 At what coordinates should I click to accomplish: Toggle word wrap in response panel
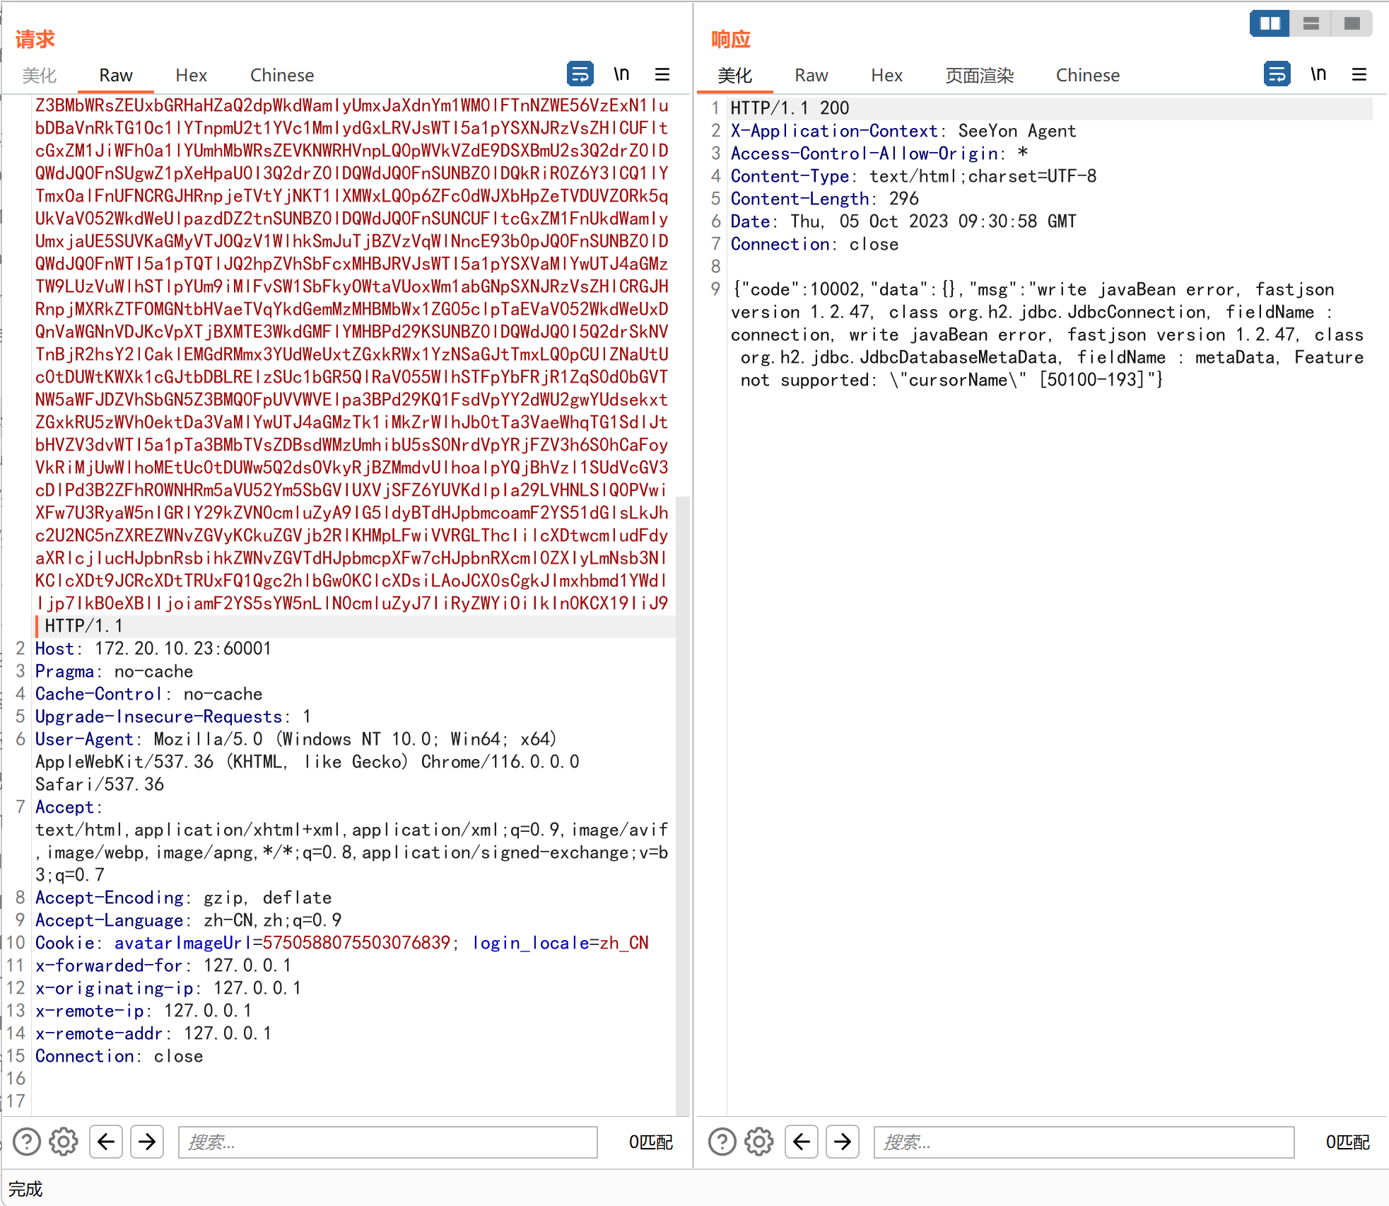(1277, 74)
